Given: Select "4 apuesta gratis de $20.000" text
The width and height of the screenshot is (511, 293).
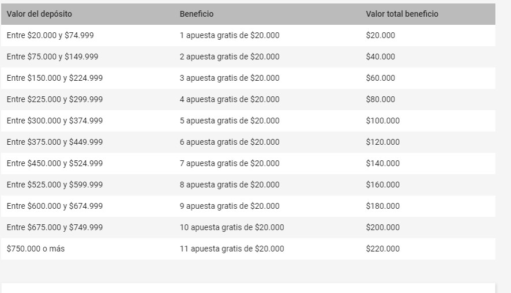Looking at the screenshot, I should (229, 99).
